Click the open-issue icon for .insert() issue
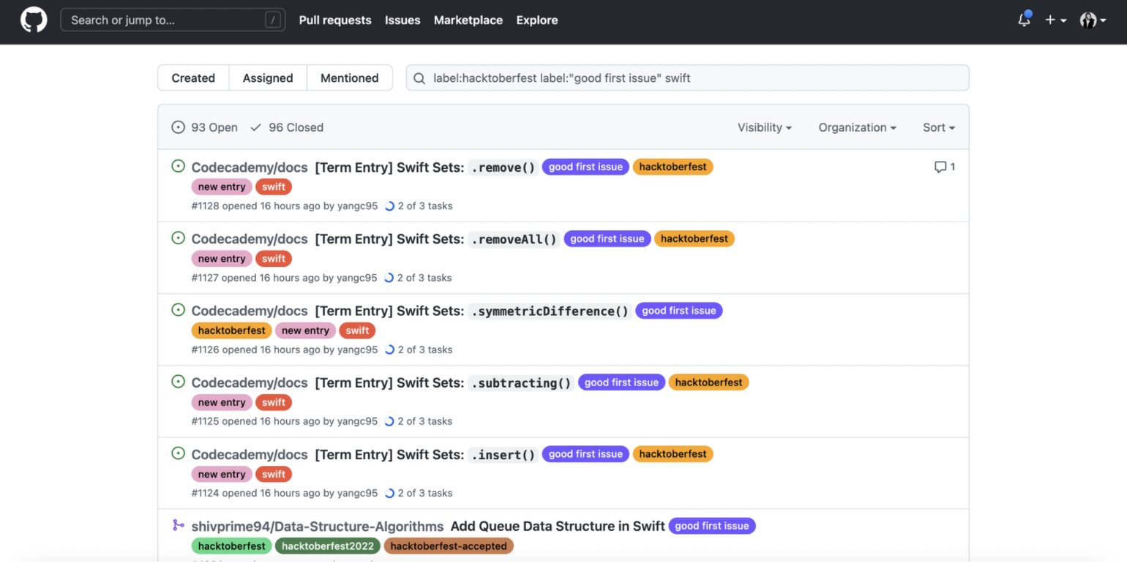1127x566 pixels. [178, 453]
